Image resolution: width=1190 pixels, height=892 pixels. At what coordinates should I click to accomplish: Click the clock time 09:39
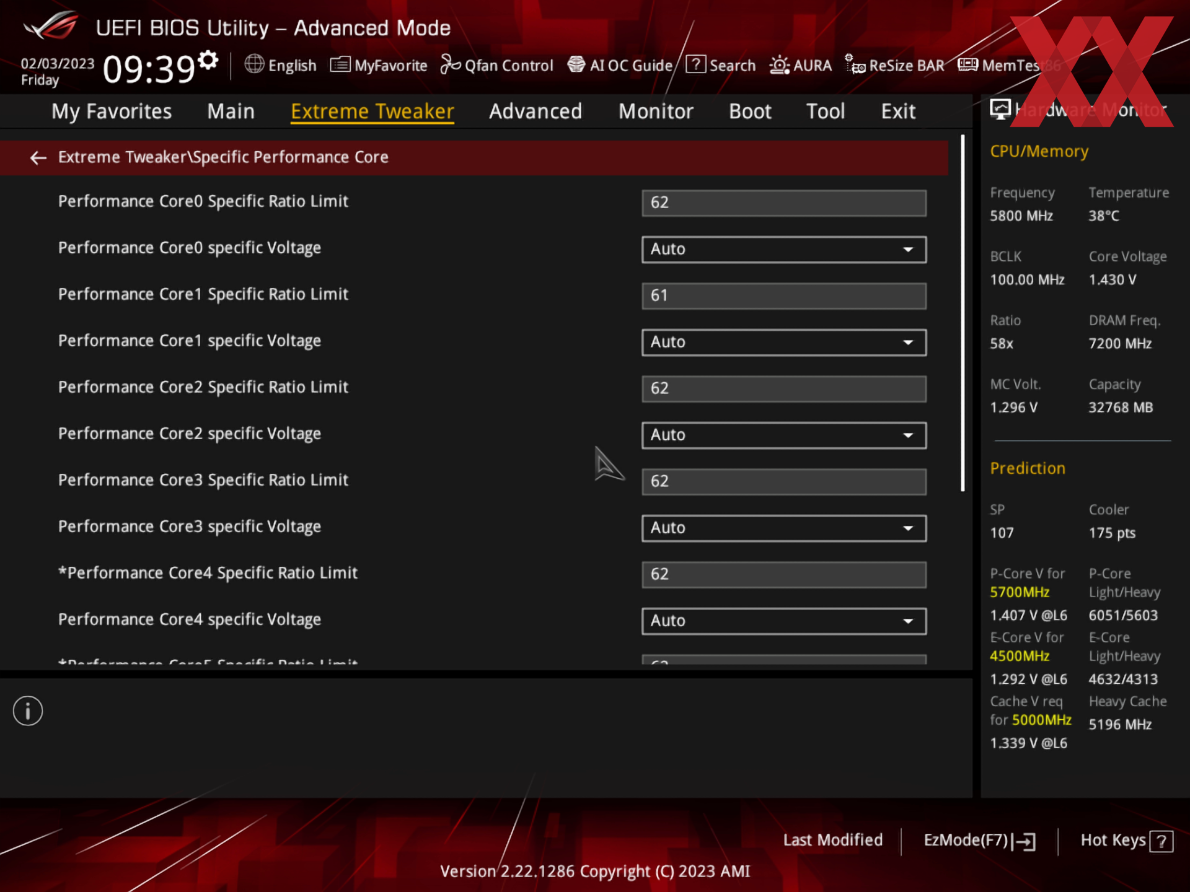[x=149, y=69]
